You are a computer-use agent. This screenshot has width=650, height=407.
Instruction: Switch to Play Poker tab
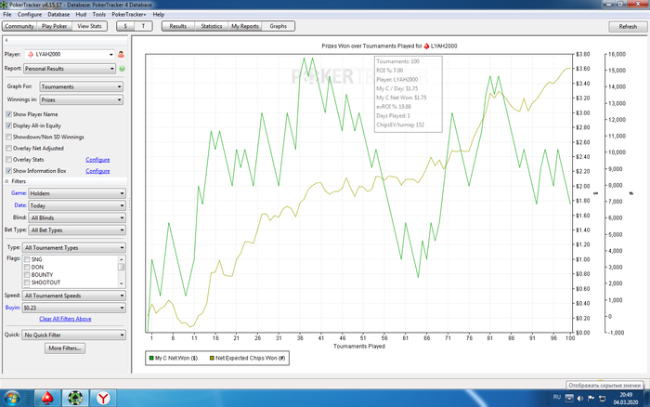pyautogui.click(x=54, y=26)
